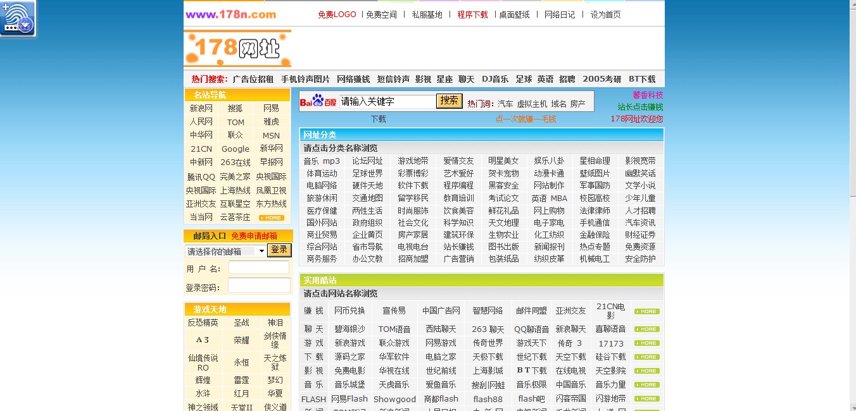The width and height of the screenshot is (856, 411).
Task: Open 仙境传说RO in 游戏天地
Action: coord(203,362)
